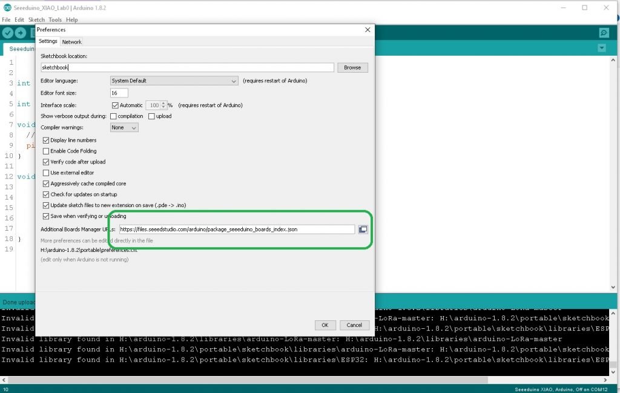Toggle Display line numbers checkbox
This screenshot has width=620, height=393.
click(x=46, y=140)
